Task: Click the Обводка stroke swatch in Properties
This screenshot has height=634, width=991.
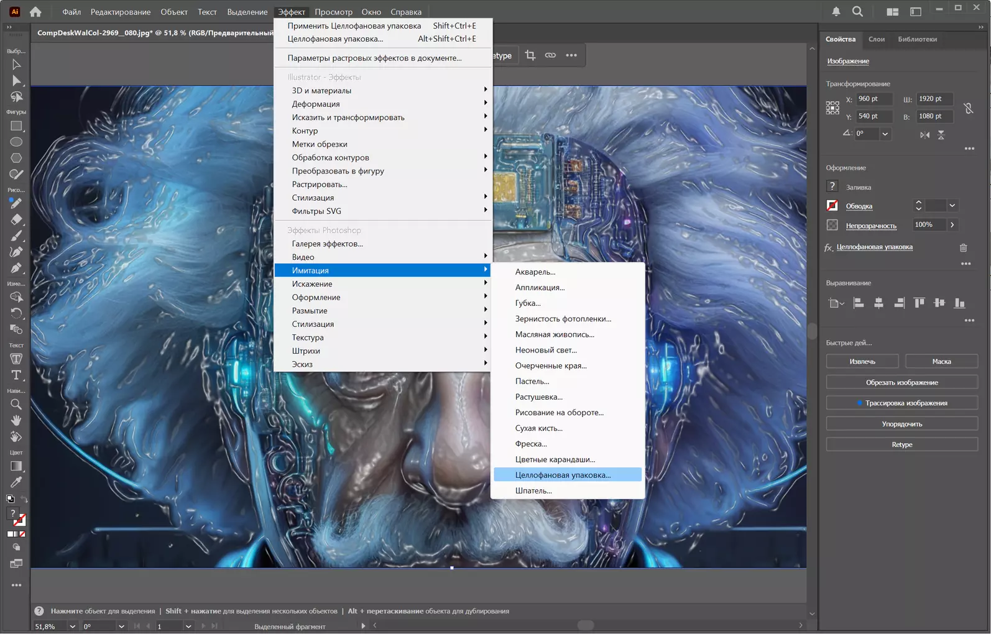Action: pos(832,206)
